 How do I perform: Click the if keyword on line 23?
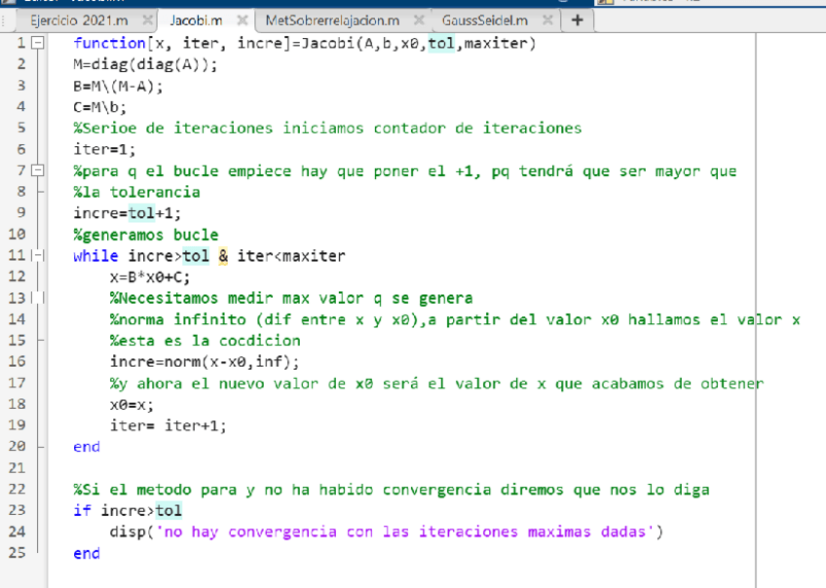coord(82,510)
